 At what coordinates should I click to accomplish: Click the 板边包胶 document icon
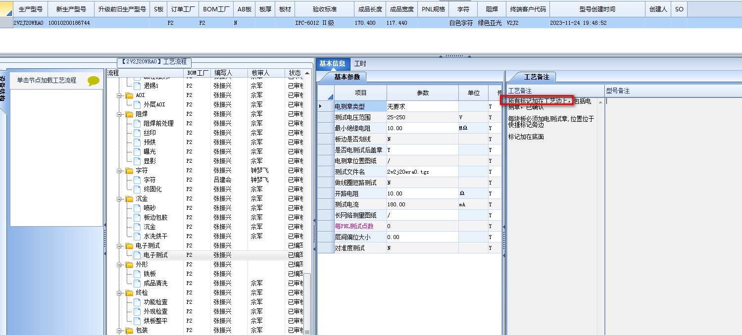click(x=138, y=218)
